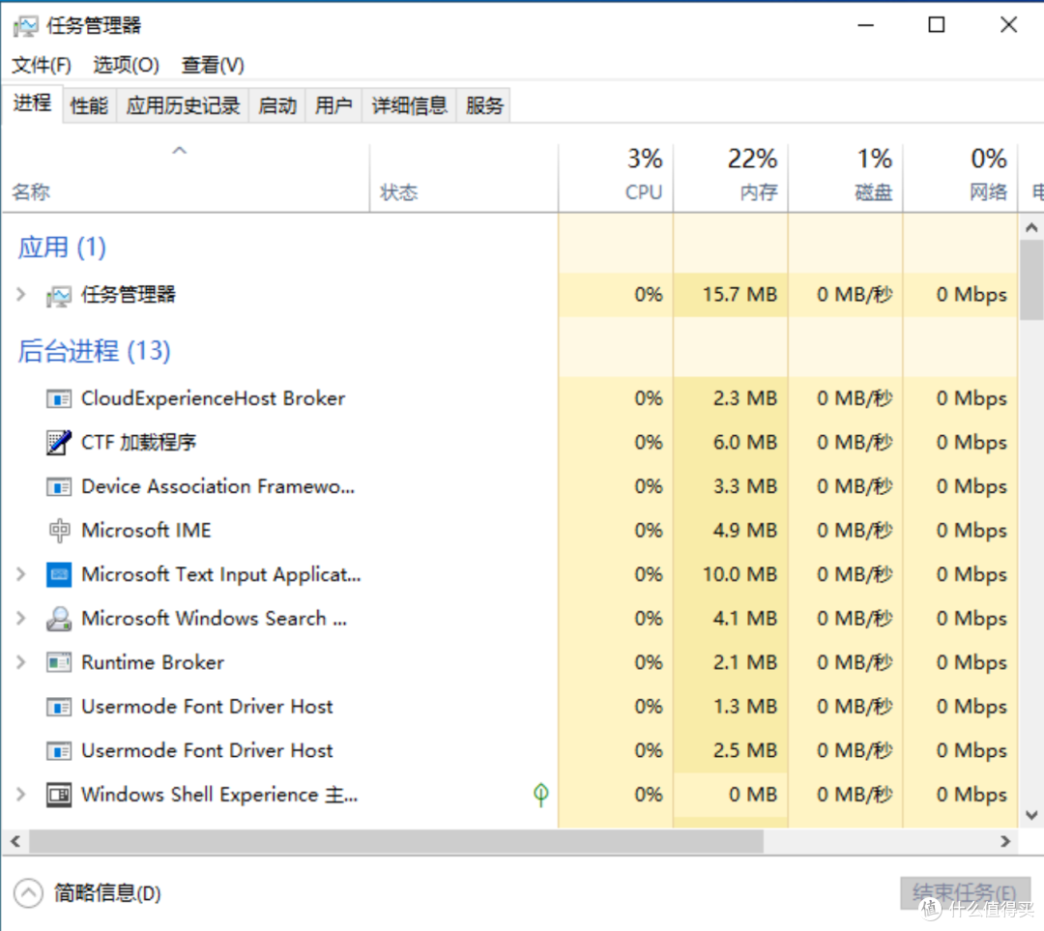
Task: Click the 结束任务 button
Action: pyautogui.click(x=965, y=893)
